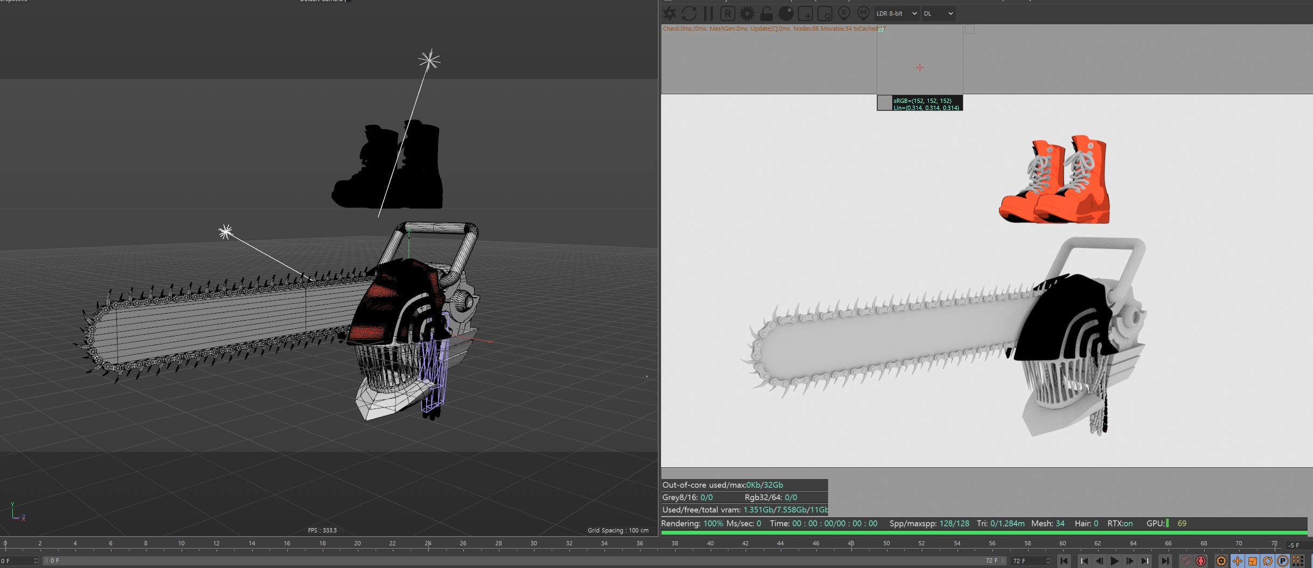
Task: Click the upper light object in viewport
Action: coord(429,60)
